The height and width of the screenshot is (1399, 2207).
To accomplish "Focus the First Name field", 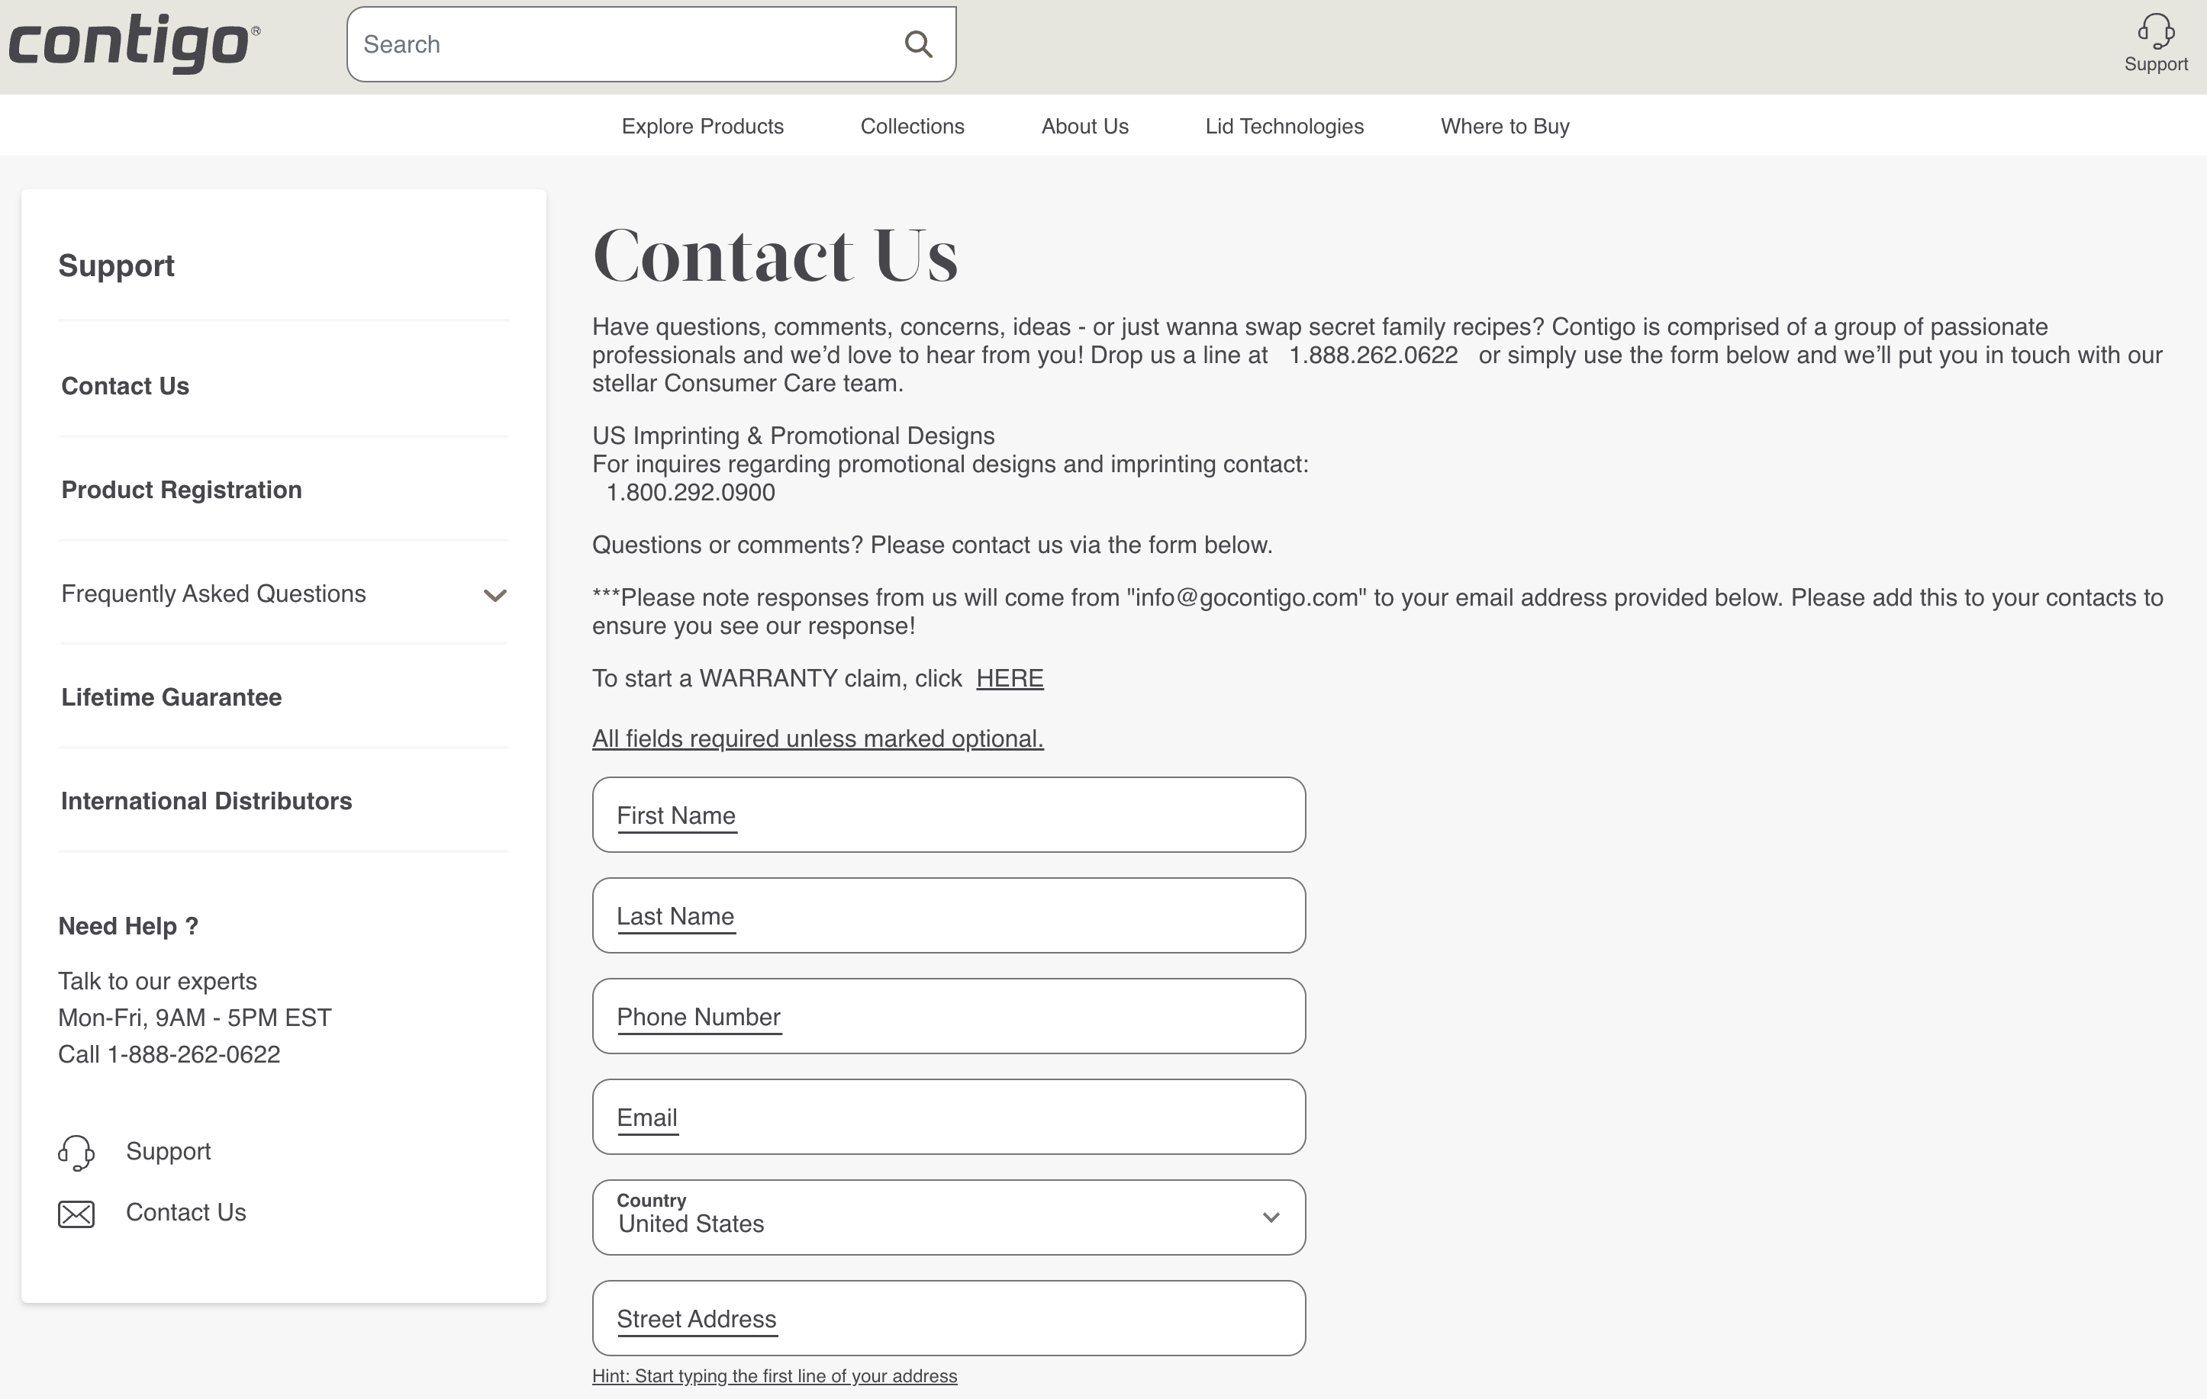I will (x=948, y=815).
